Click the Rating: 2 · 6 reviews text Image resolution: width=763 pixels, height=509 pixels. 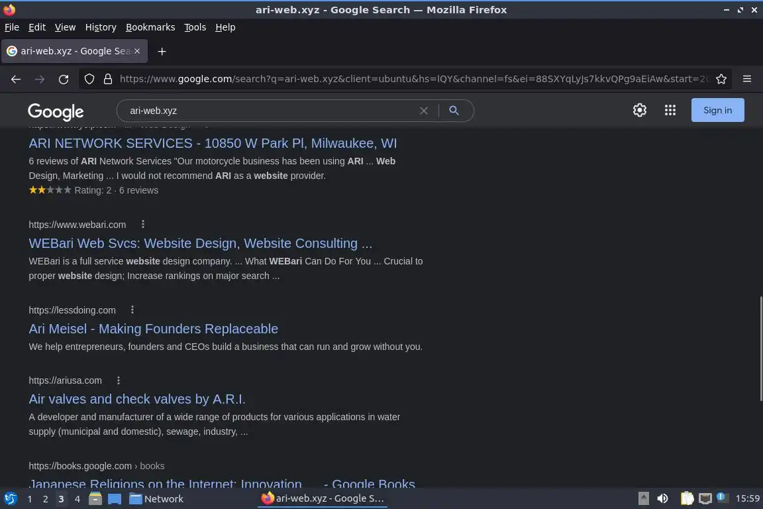coord(117,190)
